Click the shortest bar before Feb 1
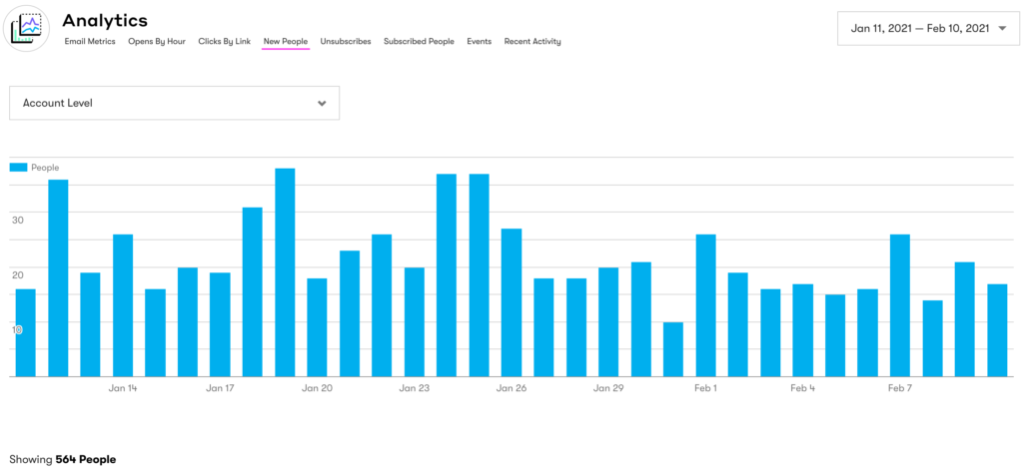 (673, 349)
